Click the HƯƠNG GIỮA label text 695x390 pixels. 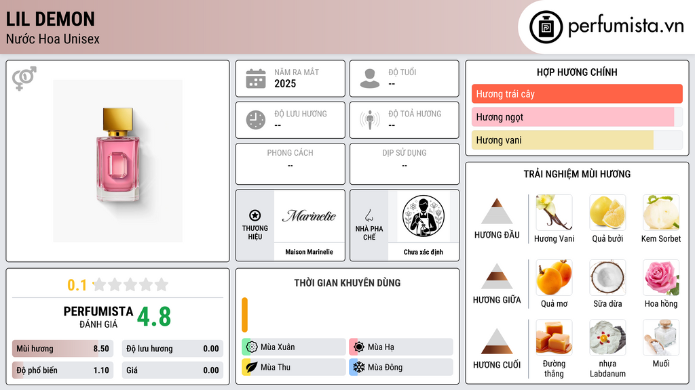(x=497, y=300)
